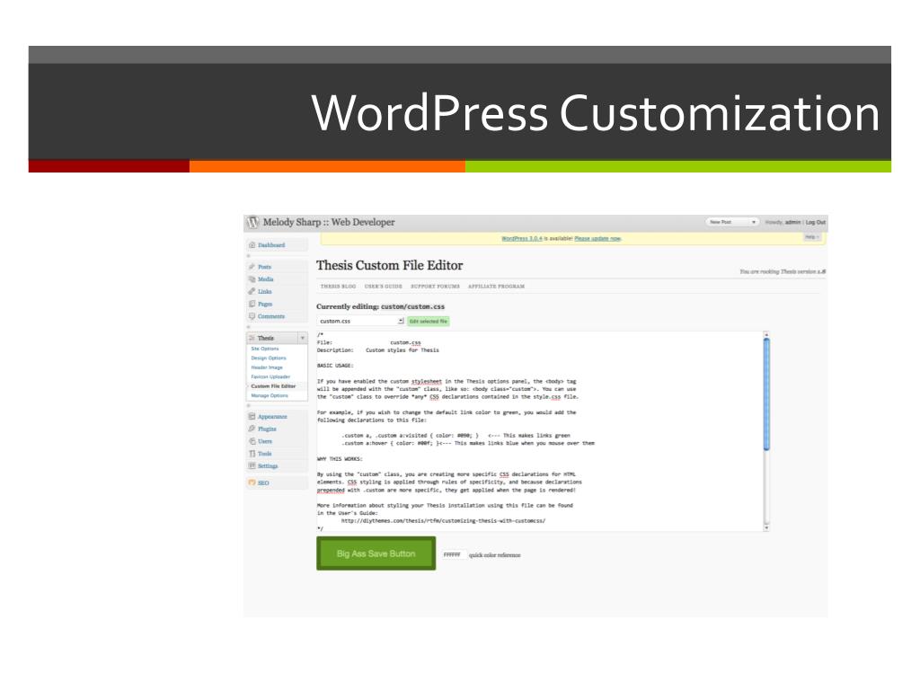This screenshot has width=920, height=690.
Task: Click the scrollbar down arrow
Action: click(766, 528)
